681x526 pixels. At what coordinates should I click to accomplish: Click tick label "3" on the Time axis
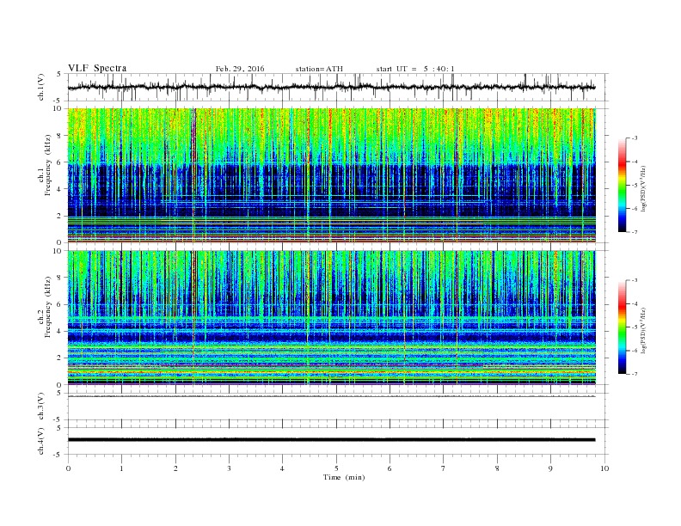[229, 468]
